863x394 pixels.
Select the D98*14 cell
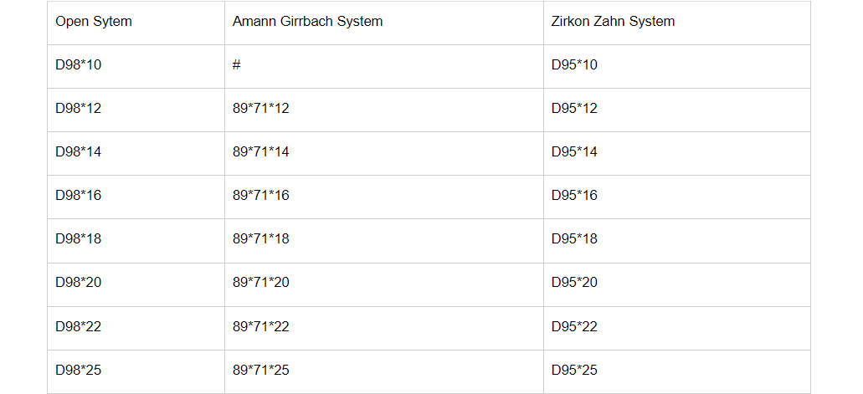point(79,152)
